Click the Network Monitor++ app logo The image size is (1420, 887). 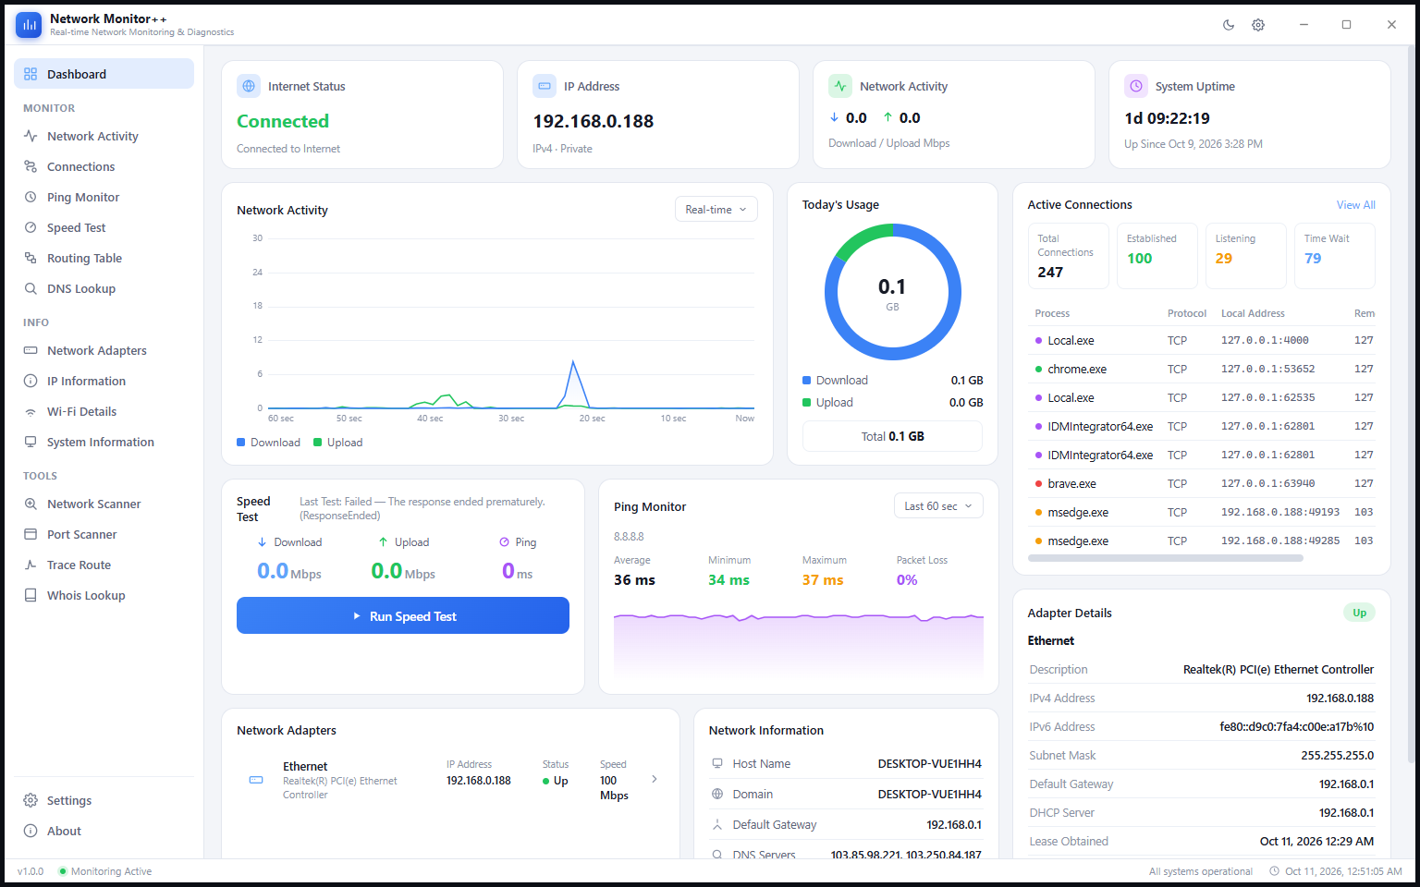[x=29, y=25]
